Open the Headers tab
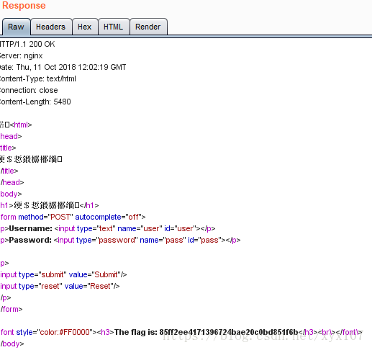372x350 pixels. pyautogui.click(x=51, y=27)
